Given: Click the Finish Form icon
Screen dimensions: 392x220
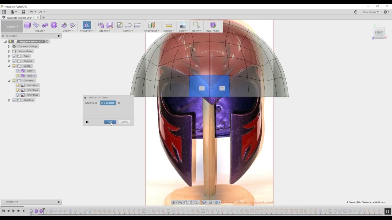Looking at the screenshot, I should pos(213,25).
